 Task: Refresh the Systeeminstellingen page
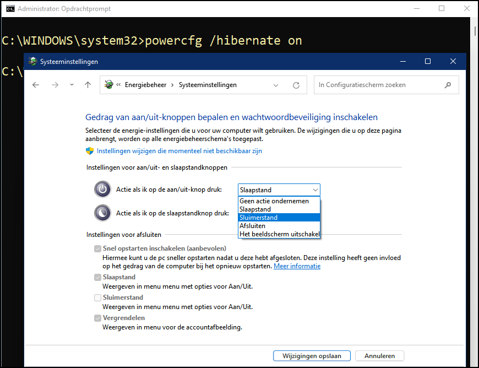(x=296, y=85)
